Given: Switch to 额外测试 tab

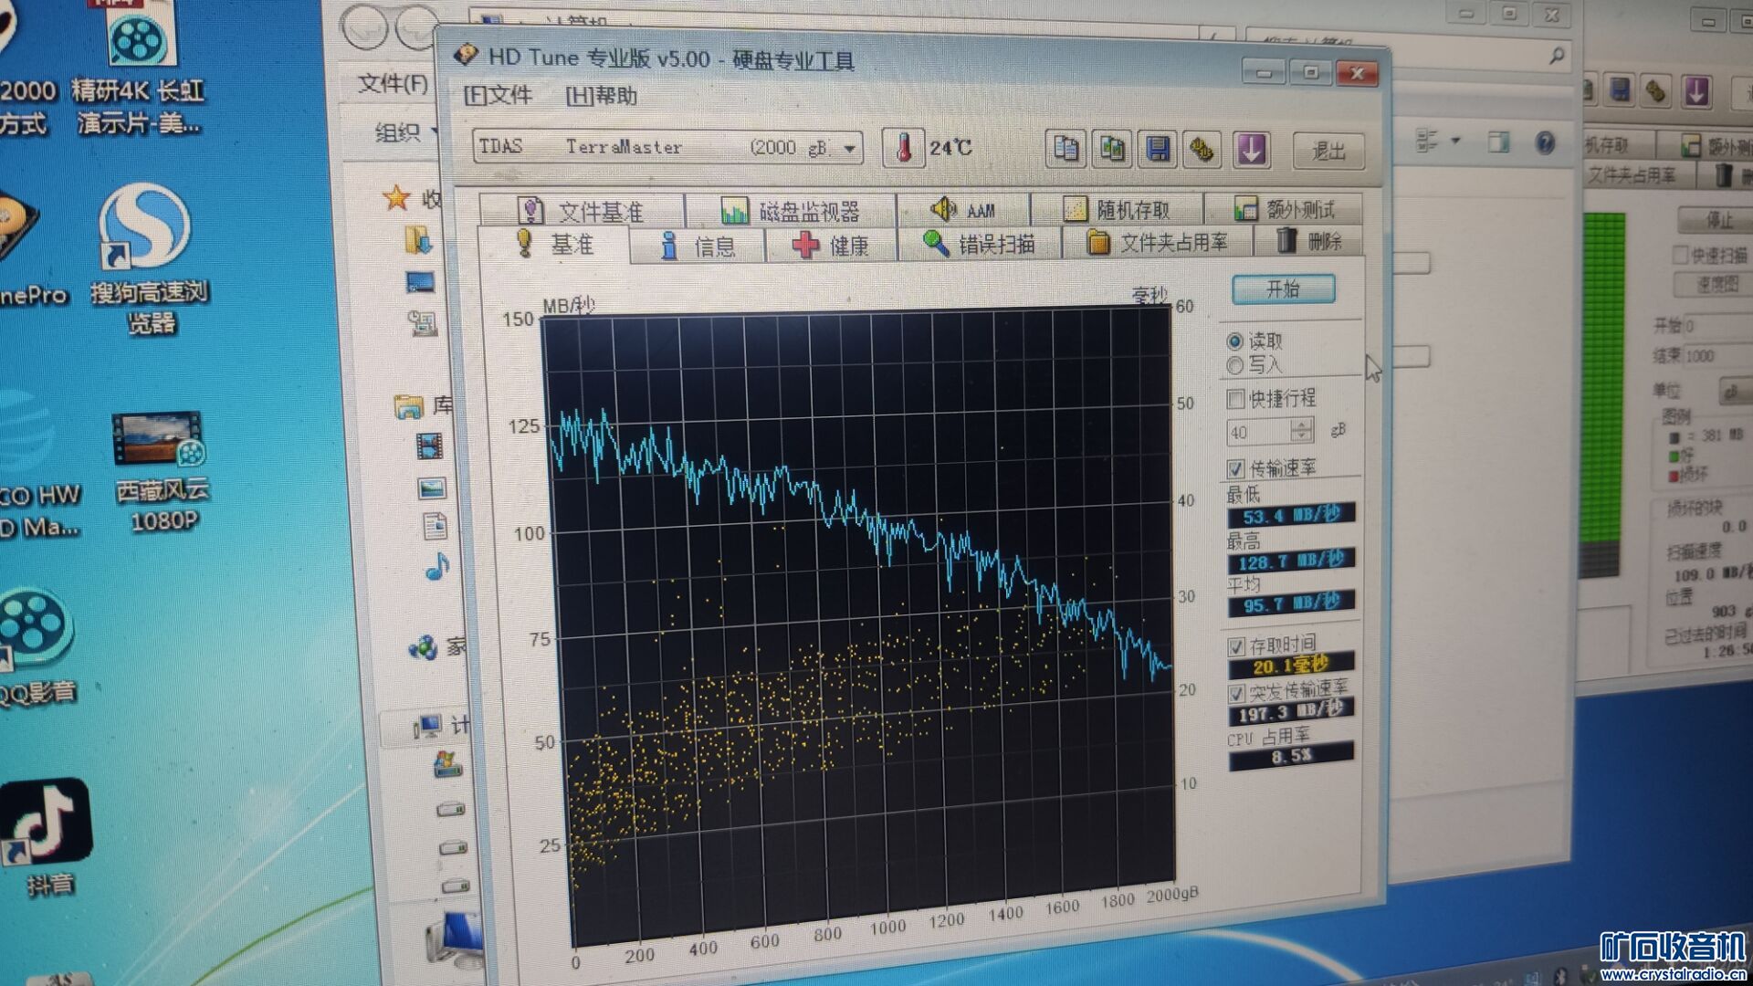Looking at the screenshot, I should click(1284, 209).
